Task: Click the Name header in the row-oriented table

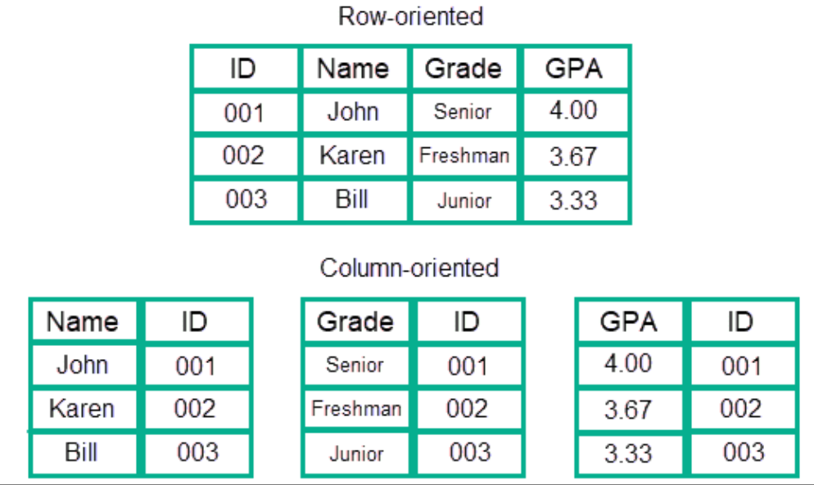Action: 353,69
